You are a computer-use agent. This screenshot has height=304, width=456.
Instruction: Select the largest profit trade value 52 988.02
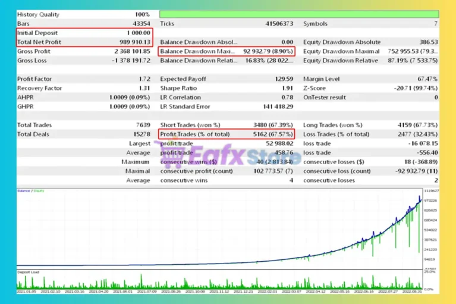[x=279, y=143]
